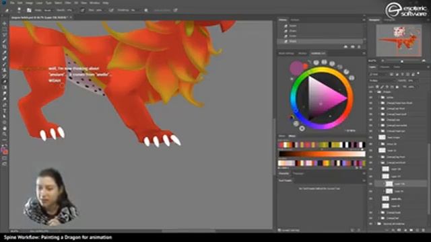Image resolution: width=431 pixels, height=242 pixels.
Task: Select the Crop tool
Action: click(5, 47)
